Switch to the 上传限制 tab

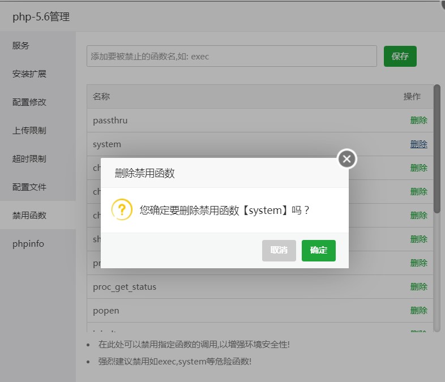38,131
